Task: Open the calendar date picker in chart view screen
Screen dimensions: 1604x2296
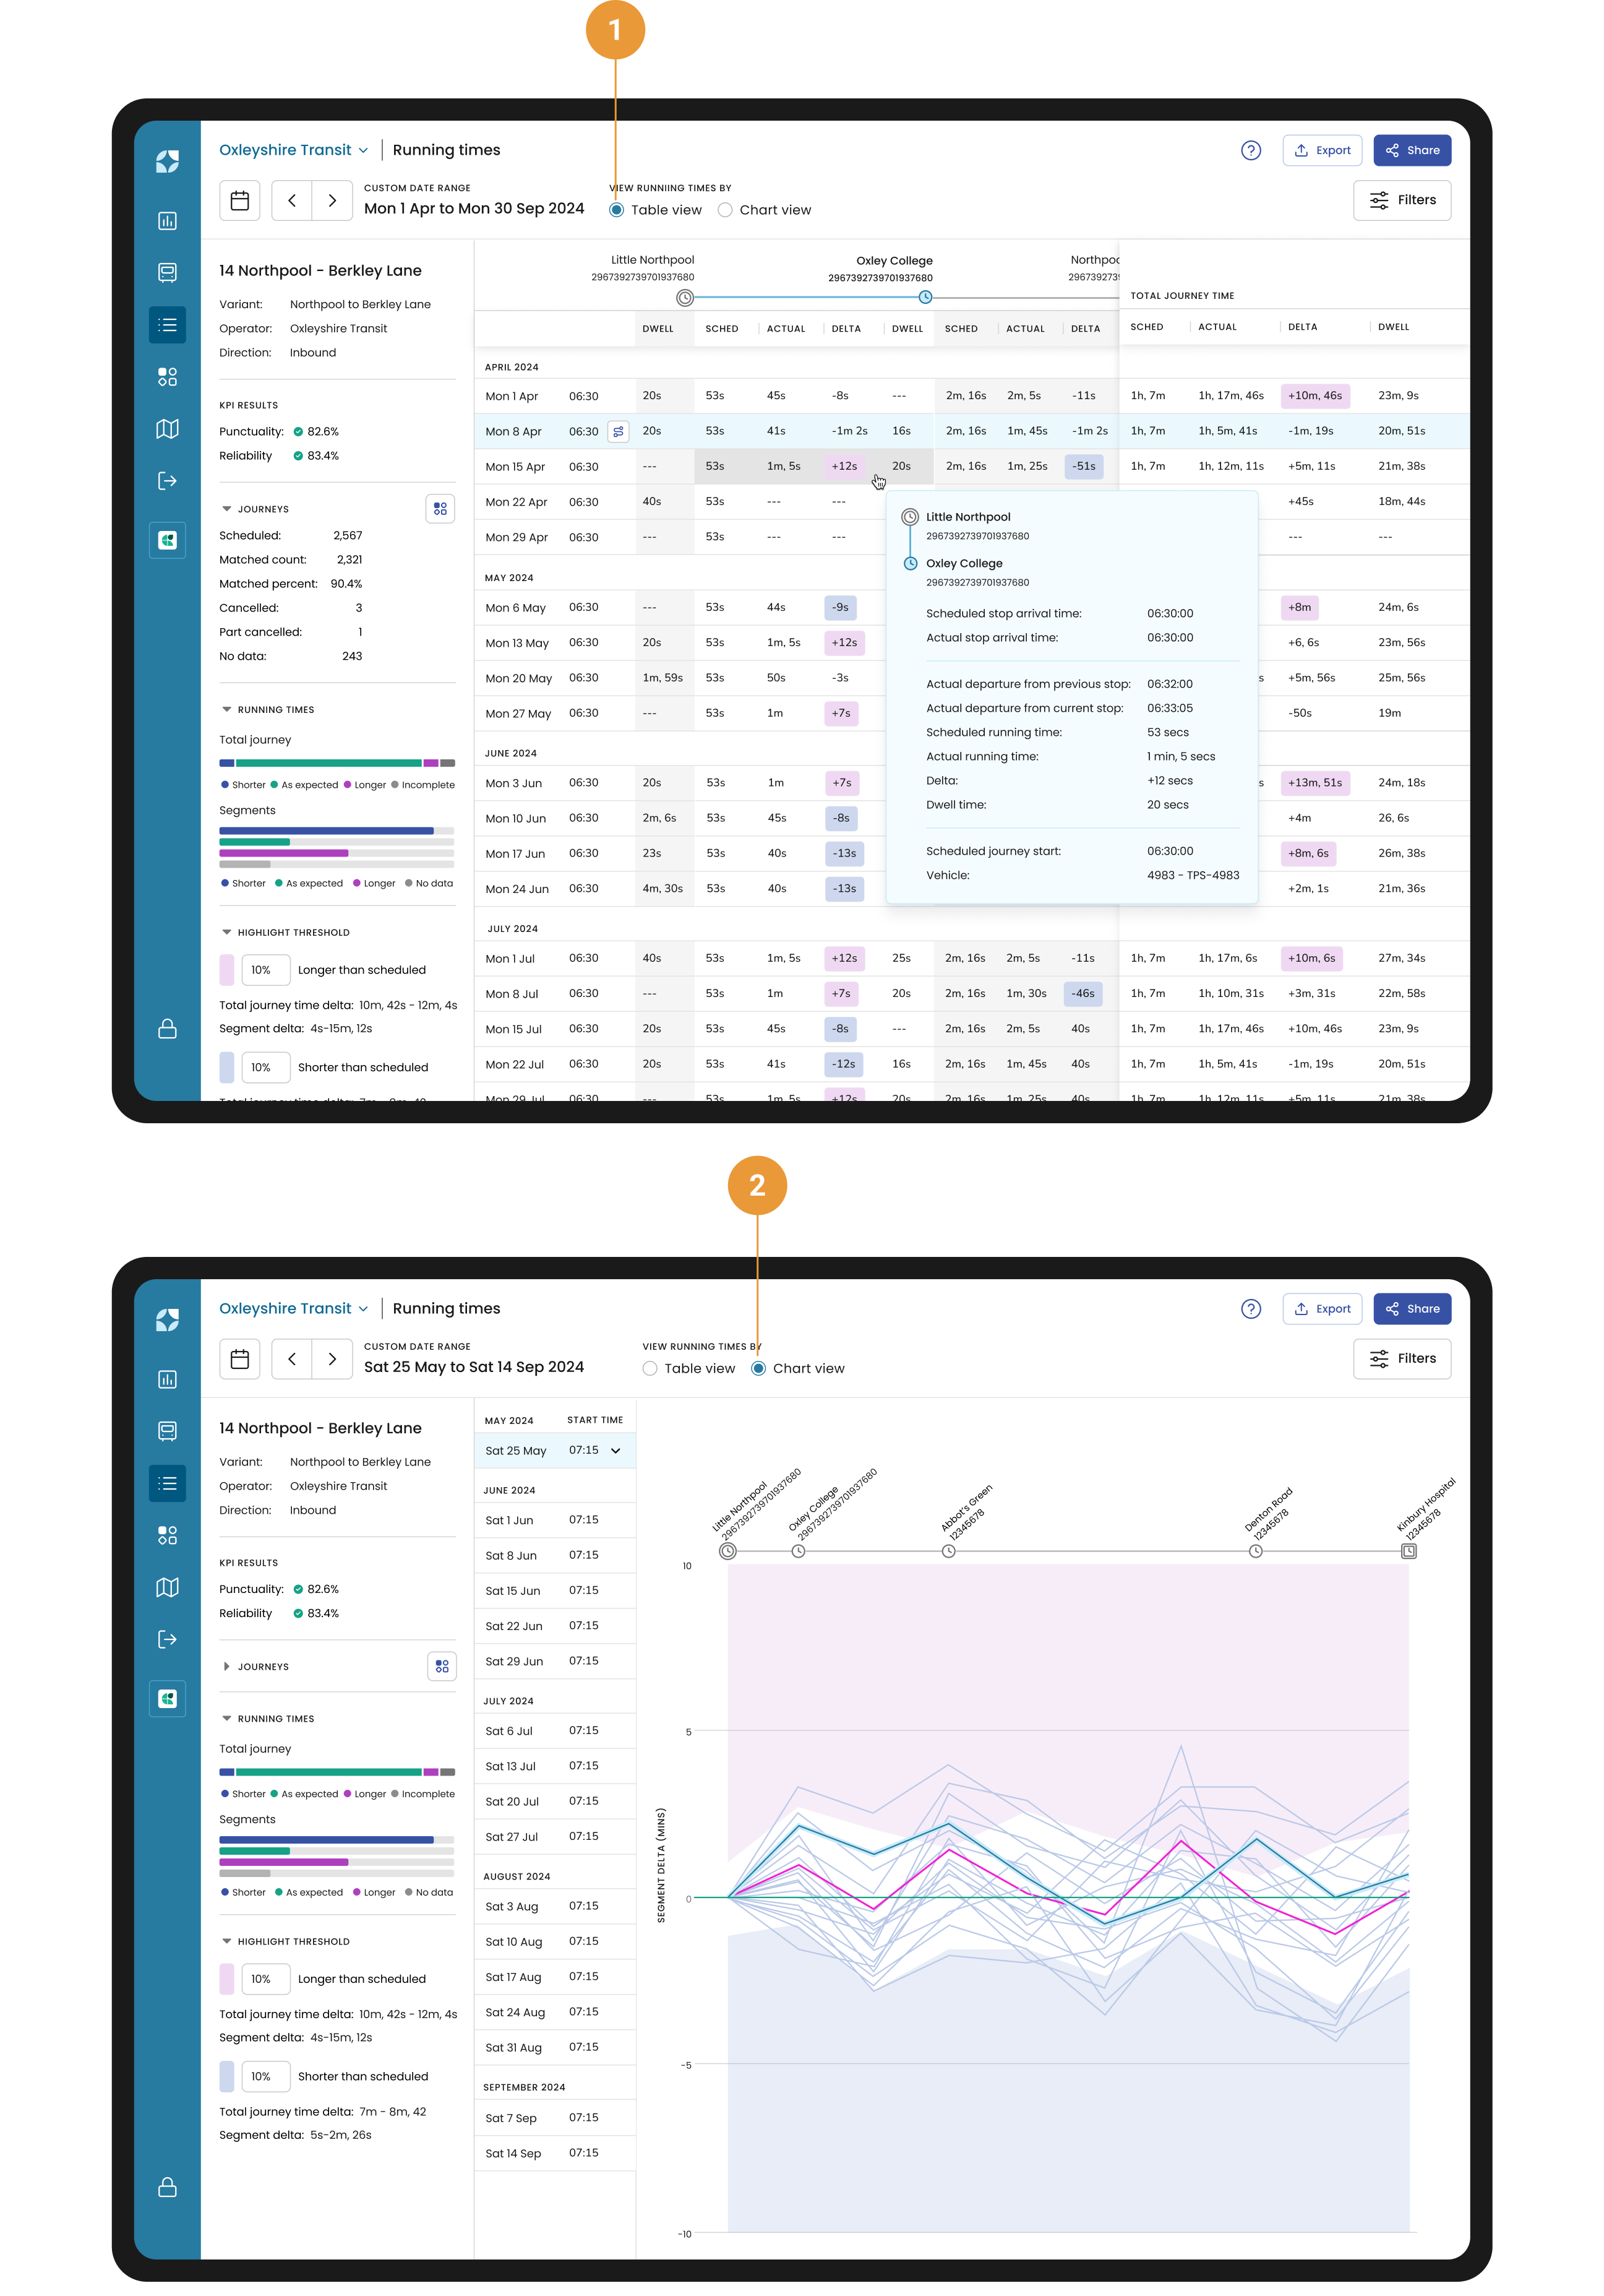Action: [240, 1359]
